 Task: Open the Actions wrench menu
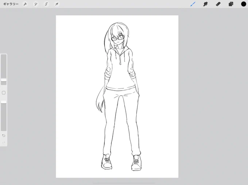coord(25,4)
